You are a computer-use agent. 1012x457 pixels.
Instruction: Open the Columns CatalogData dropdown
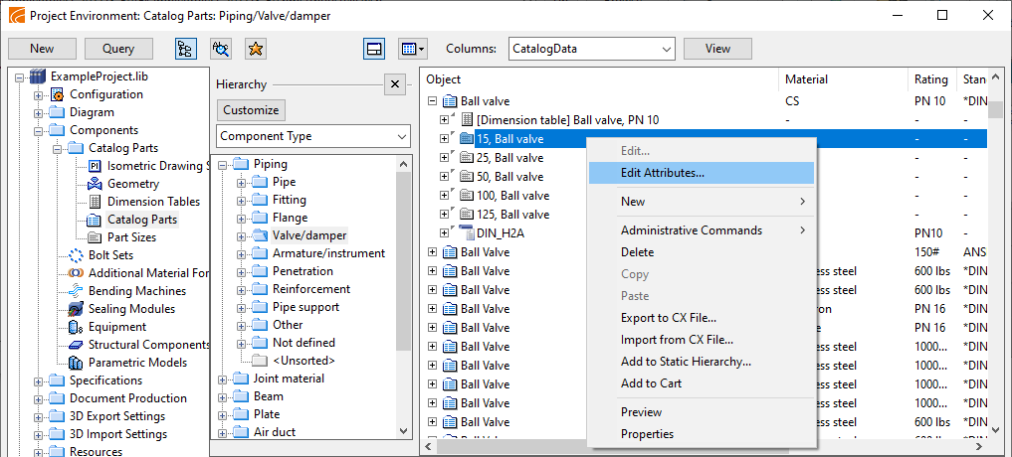[591, 48]
